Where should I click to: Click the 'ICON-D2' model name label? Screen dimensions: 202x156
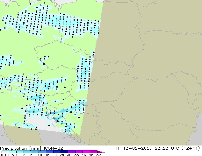point(53,148)
